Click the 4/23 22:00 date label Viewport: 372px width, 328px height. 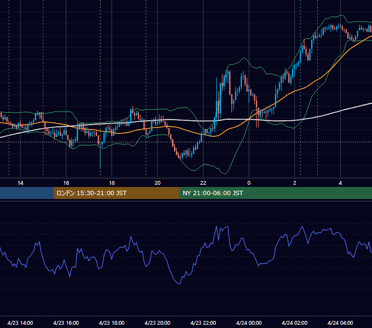coord(203,323)
